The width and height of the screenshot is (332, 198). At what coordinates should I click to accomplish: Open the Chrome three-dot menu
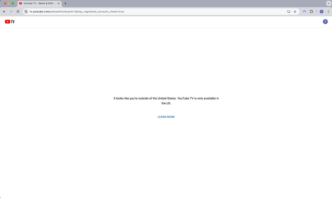(328, 12)
